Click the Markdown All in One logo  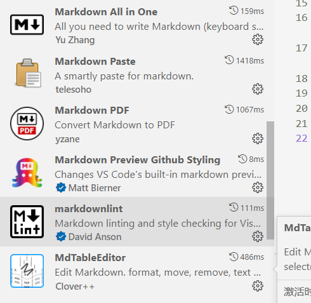[27, 25]
